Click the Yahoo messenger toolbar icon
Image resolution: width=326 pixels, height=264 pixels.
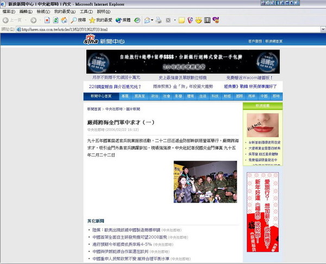pyautogui.click(x=216, y=20)
